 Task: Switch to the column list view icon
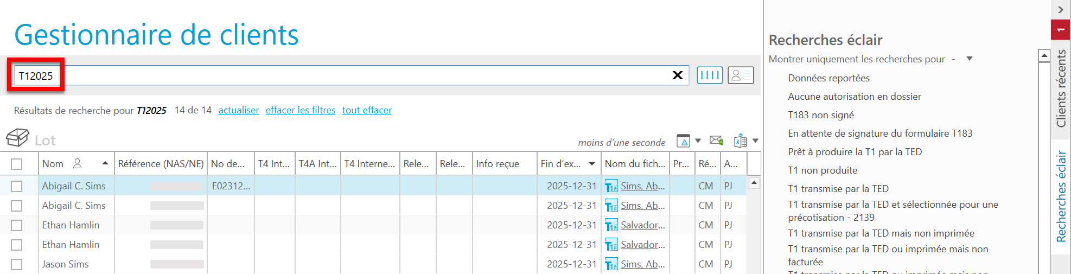coord(709,75)
